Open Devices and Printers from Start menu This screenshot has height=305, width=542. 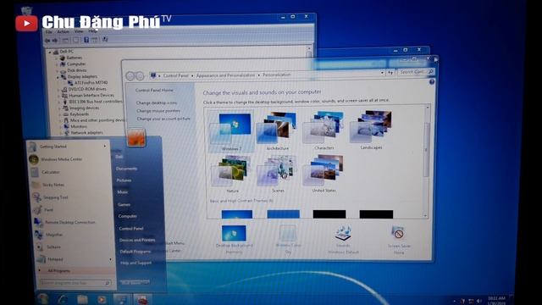(137, 240)
